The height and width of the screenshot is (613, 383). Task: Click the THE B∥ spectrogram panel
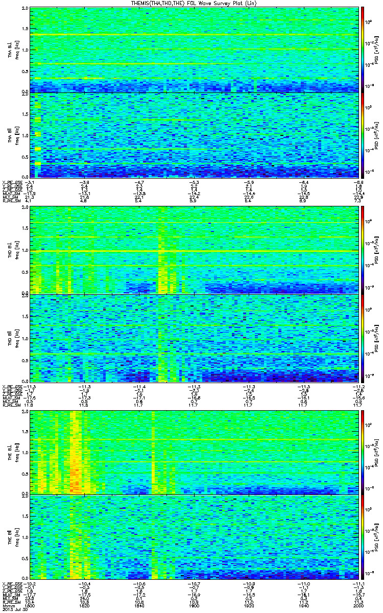coord(195,537)
